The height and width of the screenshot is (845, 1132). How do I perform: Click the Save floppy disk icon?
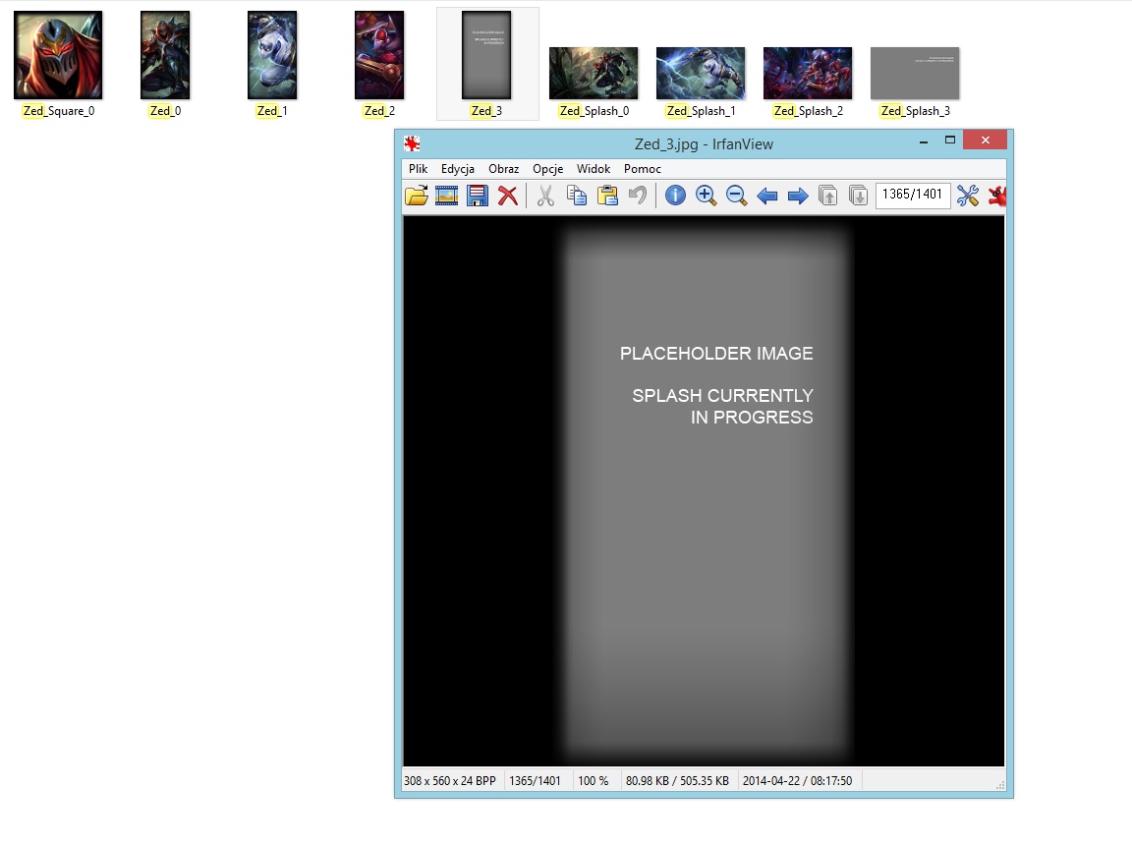click(x=478, y=196)
